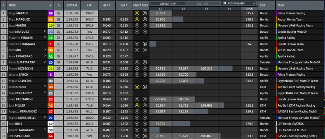Viewport: 325px width, 139px height.
Task: Click Augusto Fernandez's rear tyre icon
Action: 145,112
